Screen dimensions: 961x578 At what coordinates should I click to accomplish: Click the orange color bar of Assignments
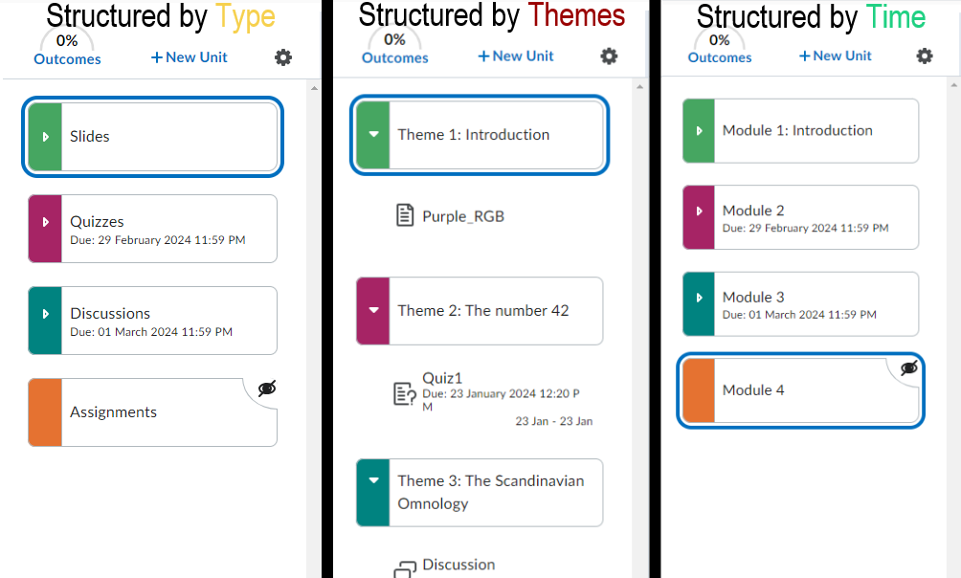45,412
